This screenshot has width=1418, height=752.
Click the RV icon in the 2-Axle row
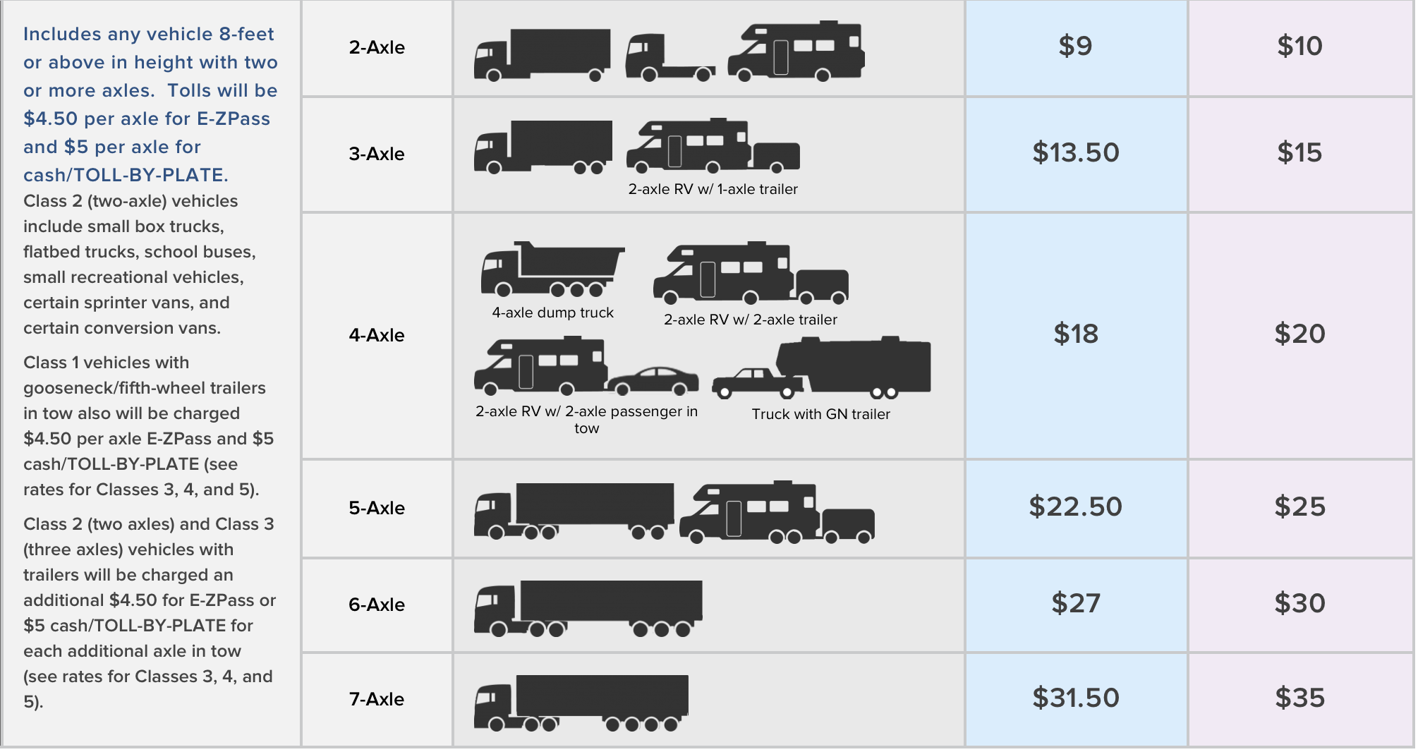[x=796, y=52]
